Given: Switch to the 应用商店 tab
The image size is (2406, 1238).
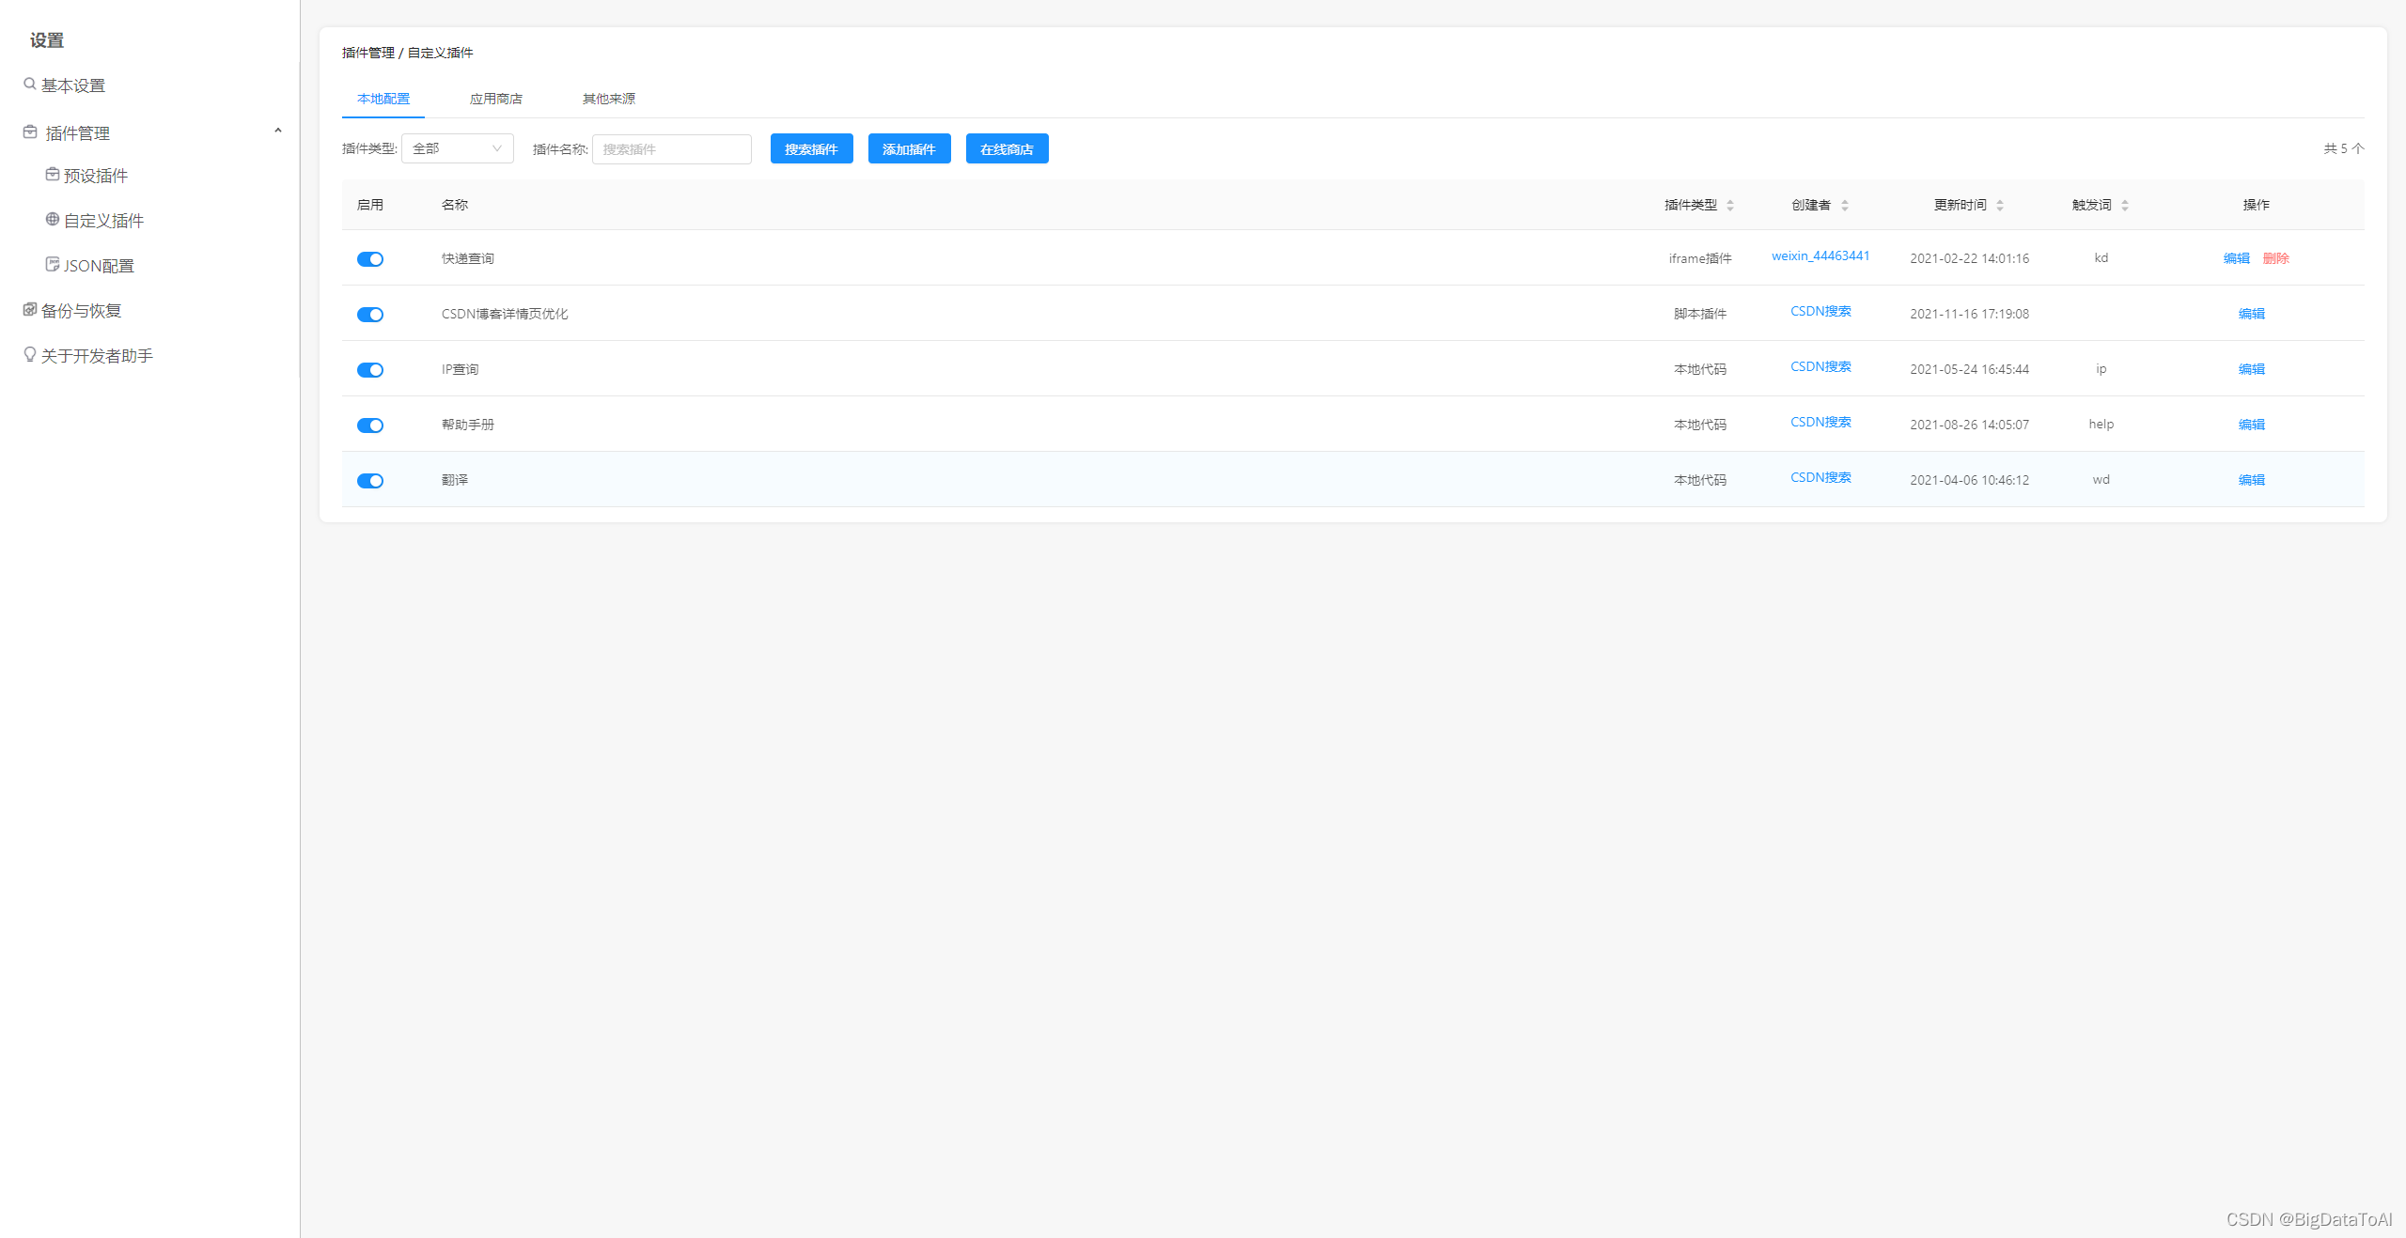Looking at the screenshot, I should point(495,99).
